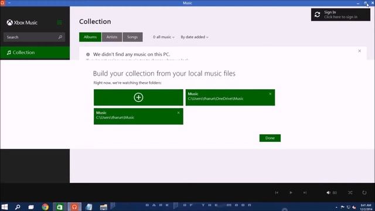Select the OneDrive\Music folder tile
Screen dimensions: 375x211
click(230, 97)
